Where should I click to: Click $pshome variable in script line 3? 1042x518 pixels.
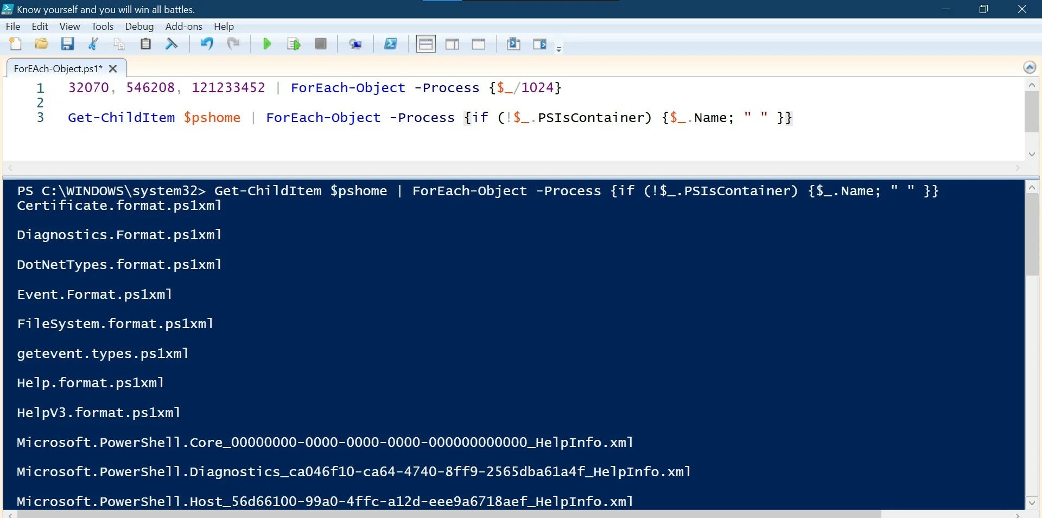pyautogui.click(x=212, y=117)
